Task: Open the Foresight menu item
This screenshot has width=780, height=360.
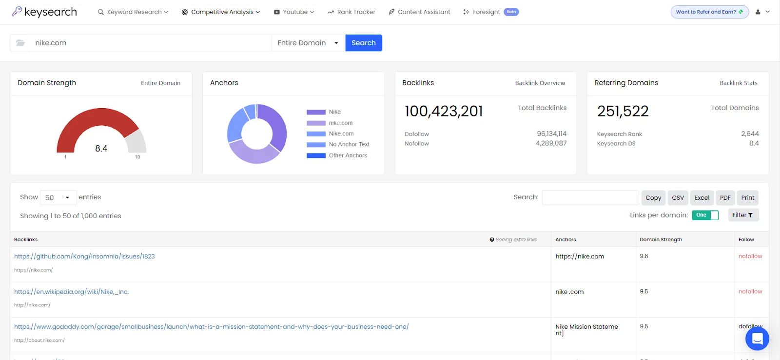Action: point(490,12)
